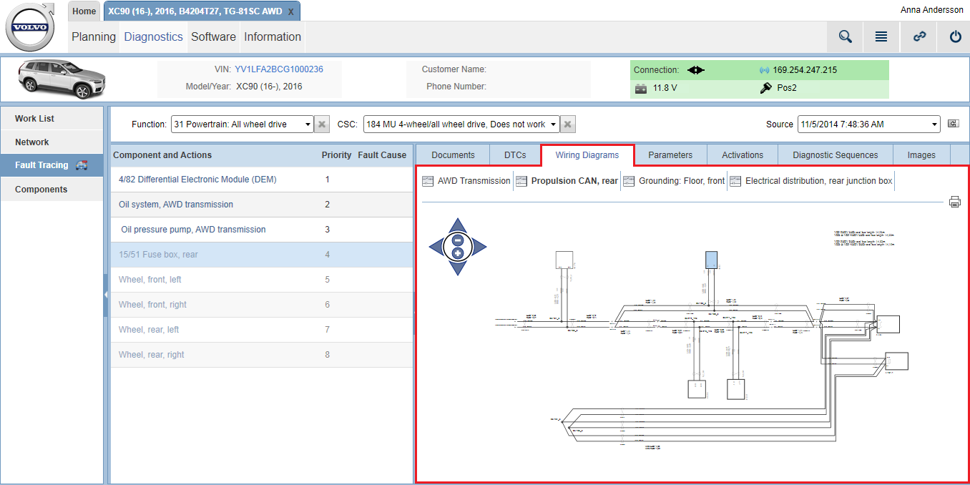Select Wheel, front, left row
Image resolution: width=970 pixels, height=485 pixels.
[x=262, y=280]
